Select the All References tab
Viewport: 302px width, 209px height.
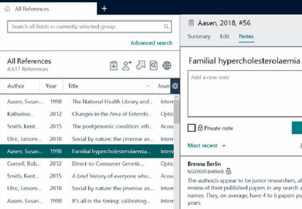click(49, 9)
